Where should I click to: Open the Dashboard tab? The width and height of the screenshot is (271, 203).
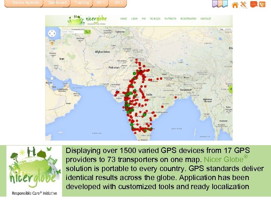click(x=57, y=3)
